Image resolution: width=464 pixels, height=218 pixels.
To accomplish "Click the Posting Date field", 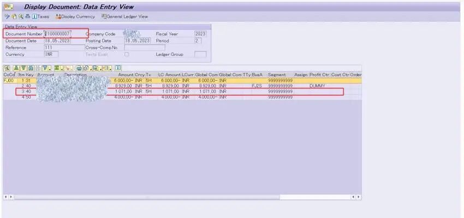I will 138,41.
